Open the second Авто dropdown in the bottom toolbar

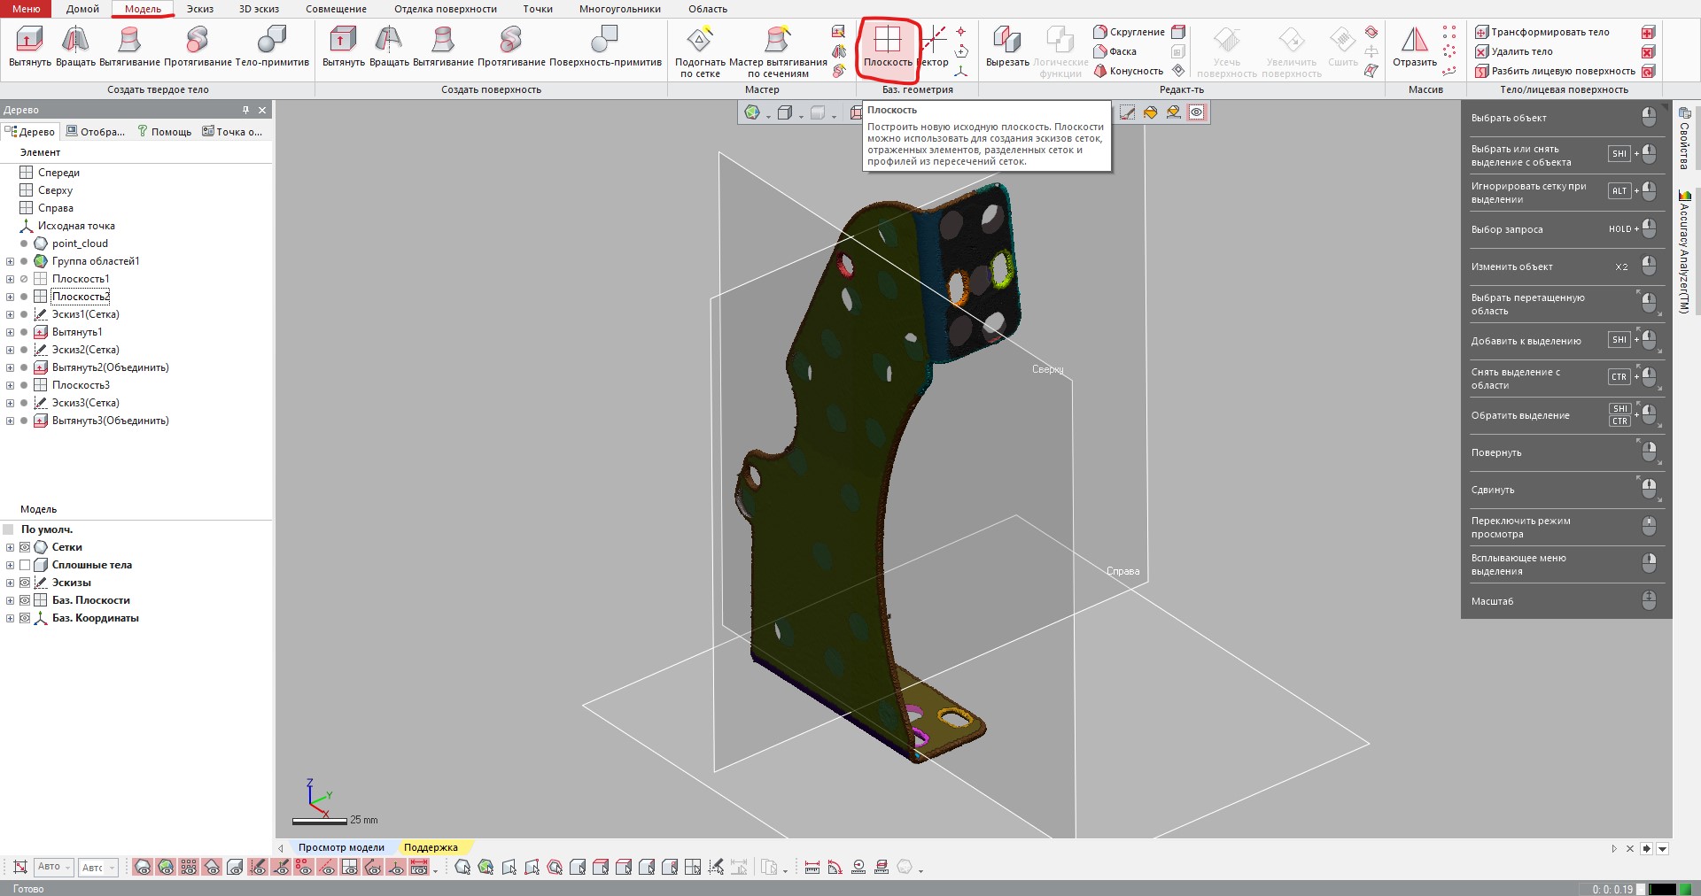[97, 868]
